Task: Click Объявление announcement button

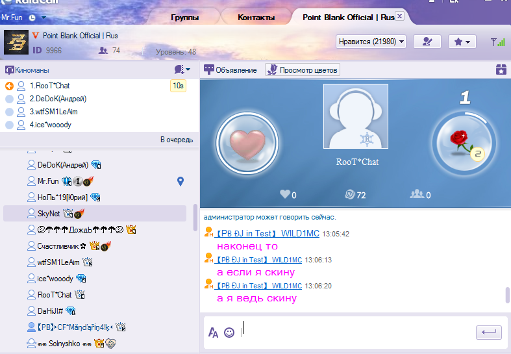Action: (231, 70)
